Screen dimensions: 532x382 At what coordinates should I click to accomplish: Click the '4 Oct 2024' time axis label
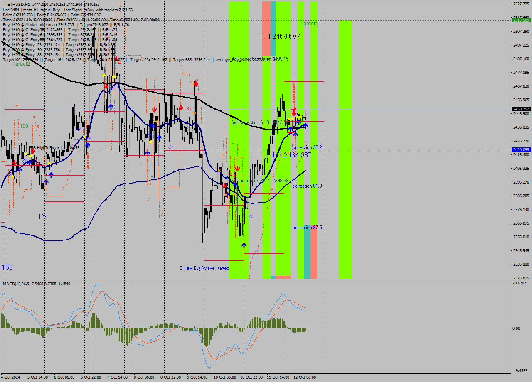(10, 377)
